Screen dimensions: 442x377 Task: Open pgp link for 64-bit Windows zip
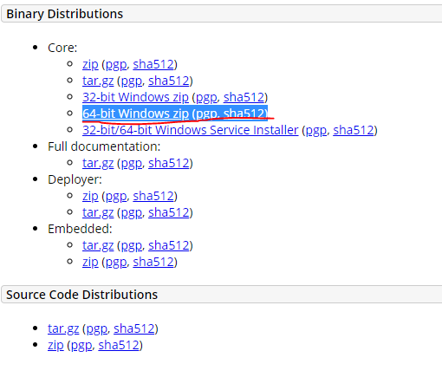click(206, 114)
